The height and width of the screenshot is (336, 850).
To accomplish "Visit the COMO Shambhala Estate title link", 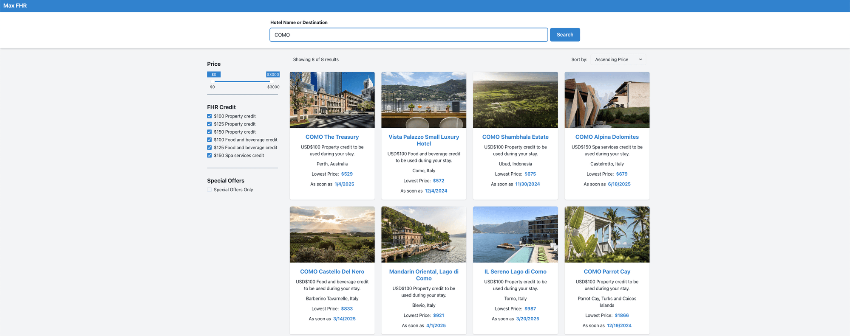I will (516, 137).
